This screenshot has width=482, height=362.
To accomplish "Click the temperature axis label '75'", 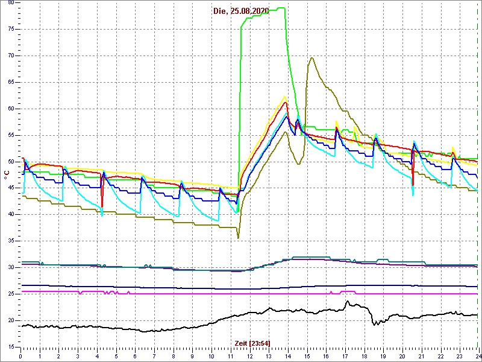I will click(10, 29).
